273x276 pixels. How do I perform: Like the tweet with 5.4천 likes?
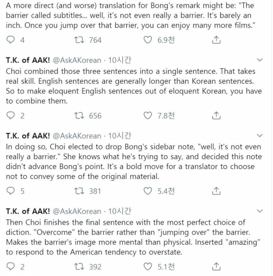(148, 191)
